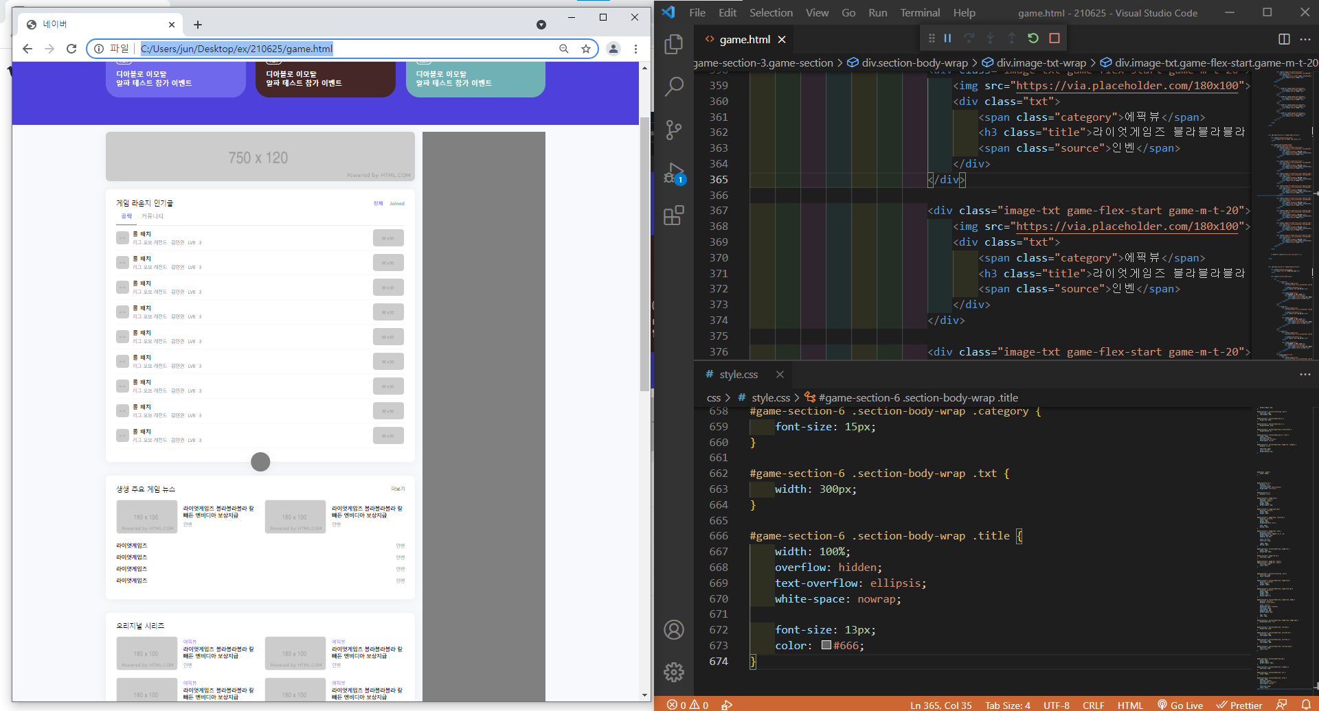Open the Run menu
The height and width of the screenshot is (711, 1319).
[877, 12]
